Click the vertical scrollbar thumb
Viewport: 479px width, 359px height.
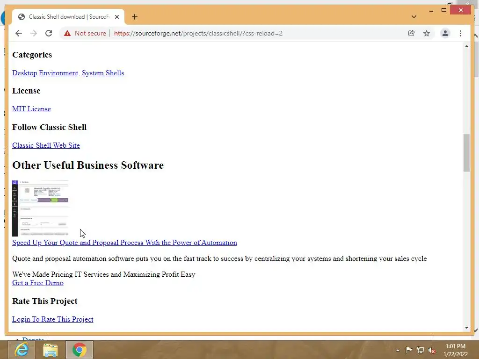(466, 153)
